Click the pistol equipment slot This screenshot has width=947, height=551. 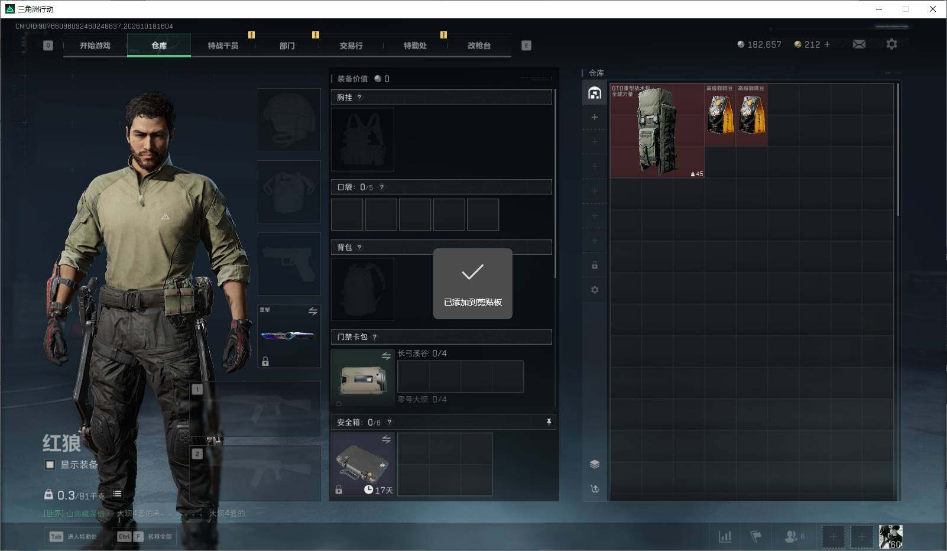pyautogui.click(x=289, y=264)
